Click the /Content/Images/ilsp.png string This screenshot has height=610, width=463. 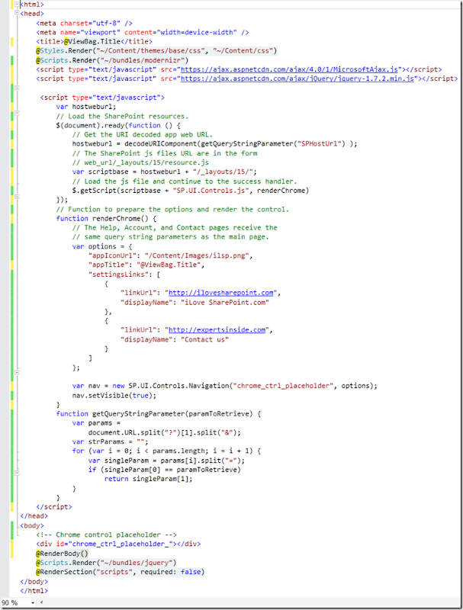pyautogui.click(x=197, y=255)
